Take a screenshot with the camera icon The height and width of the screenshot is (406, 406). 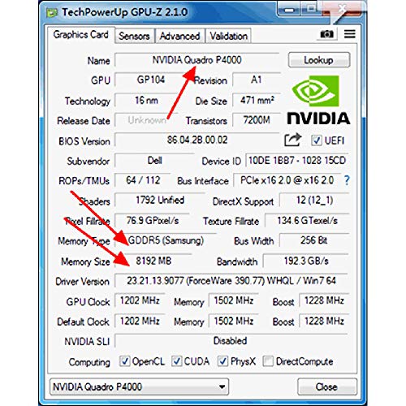click(x=326, y=34)
